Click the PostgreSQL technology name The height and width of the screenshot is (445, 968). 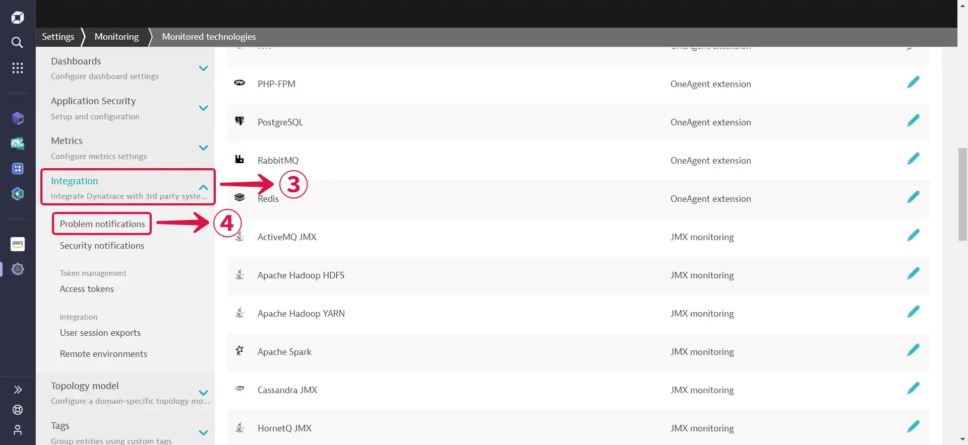coord(280,122)
